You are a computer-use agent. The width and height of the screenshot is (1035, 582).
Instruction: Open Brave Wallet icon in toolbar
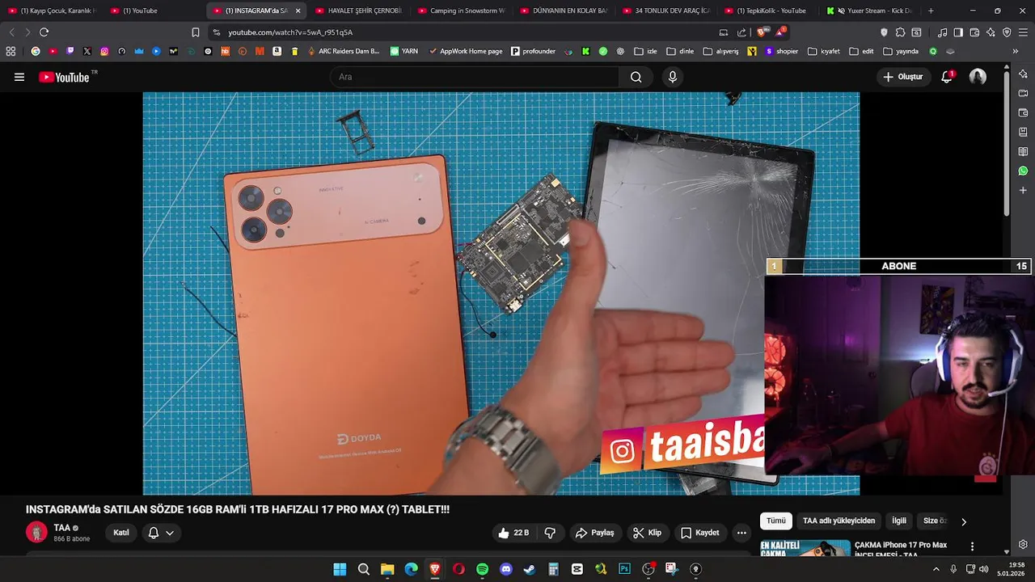tap(974, 32)
